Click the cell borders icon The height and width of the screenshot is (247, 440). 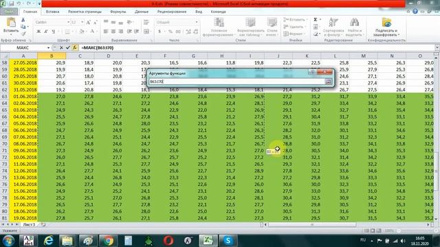67,32
